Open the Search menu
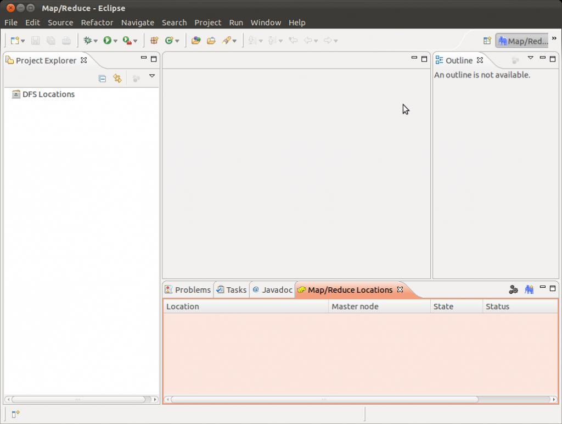562x424 pixels. coord(174,23)
